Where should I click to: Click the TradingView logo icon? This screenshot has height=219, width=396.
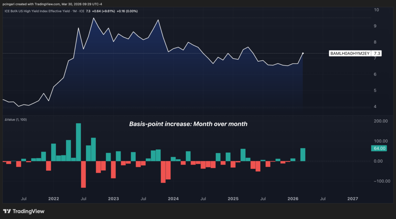point(7,211)
